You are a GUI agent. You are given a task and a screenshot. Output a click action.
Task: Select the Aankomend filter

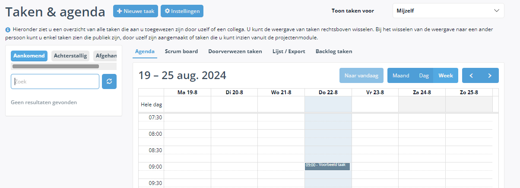(x=29, y=56)
